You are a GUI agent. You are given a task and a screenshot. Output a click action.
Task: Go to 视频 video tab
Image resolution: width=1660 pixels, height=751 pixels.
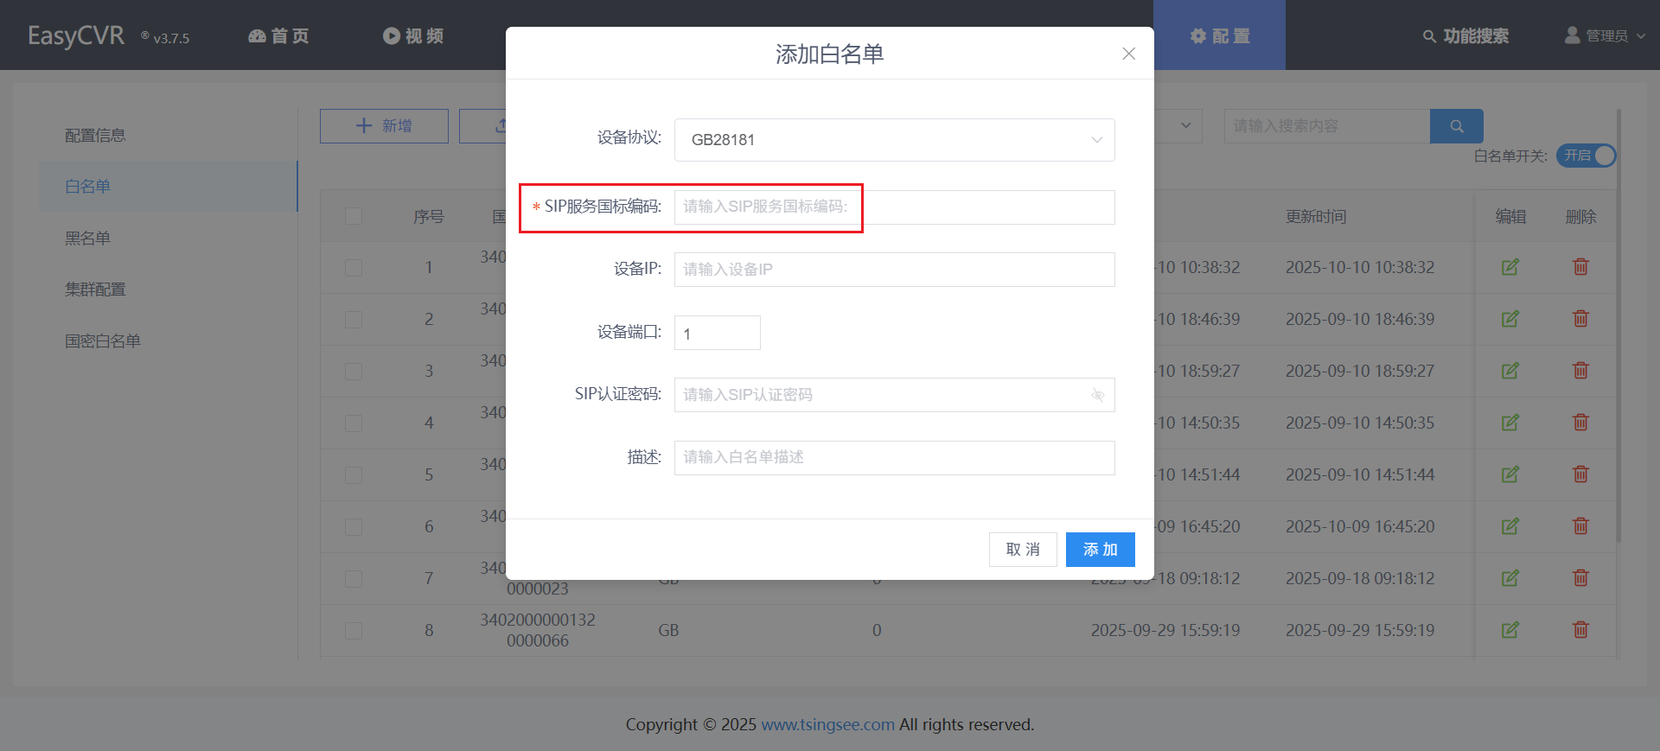point(413,36)
